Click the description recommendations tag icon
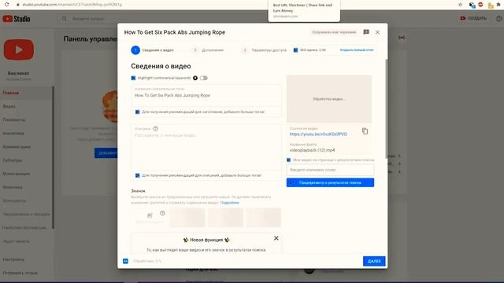This screenshot has height=283, width=504. 138,175
